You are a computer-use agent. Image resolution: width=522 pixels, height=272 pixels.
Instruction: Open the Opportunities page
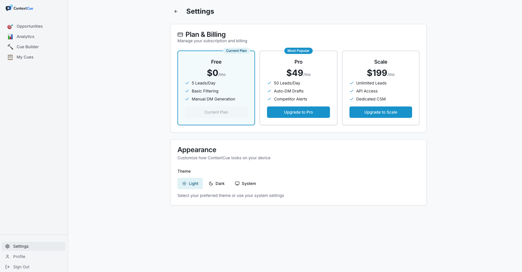tap(29, 26)
